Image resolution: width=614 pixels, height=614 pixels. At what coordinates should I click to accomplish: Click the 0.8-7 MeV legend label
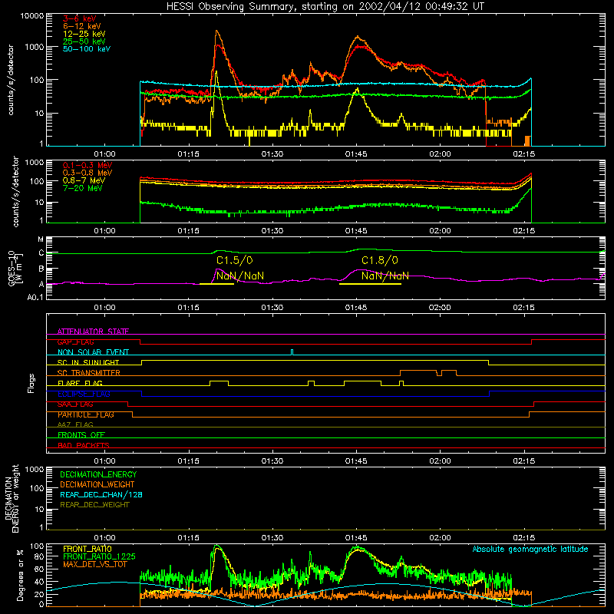coord(84,180)
